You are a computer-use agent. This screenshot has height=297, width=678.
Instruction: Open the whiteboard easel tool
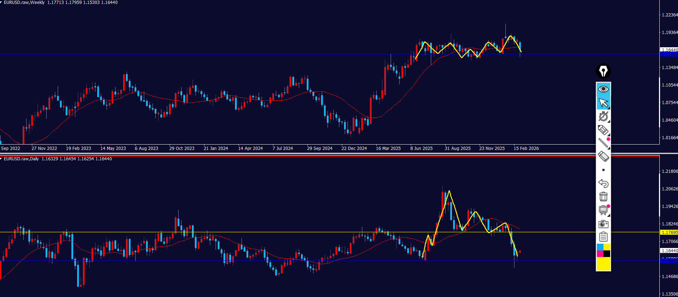tap(603, 210)
